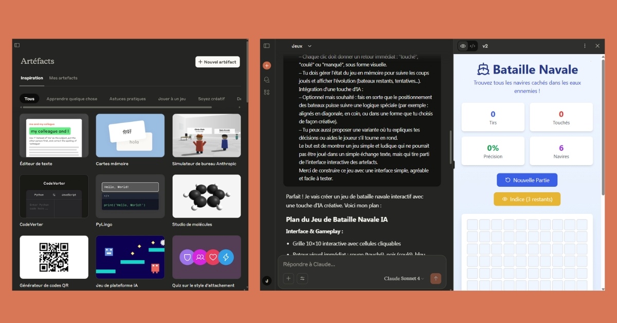
Task: Select the 'Tous' category filter pill
Action: 29,99
